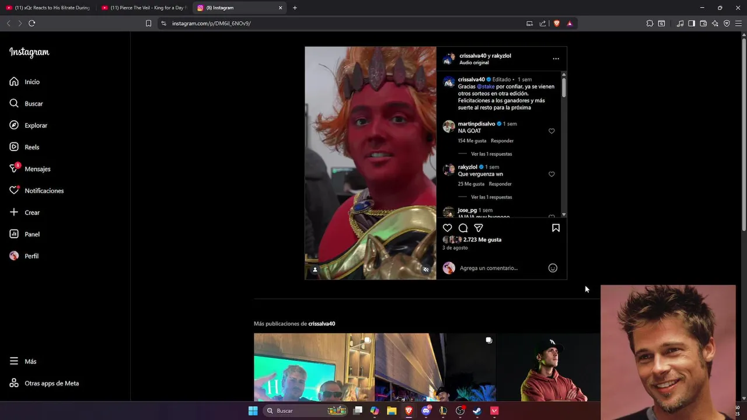The image size is (747, 420).
Task: Click 154 Me gusta on martinpdisalvo's comment
Action: pos(472,141)
